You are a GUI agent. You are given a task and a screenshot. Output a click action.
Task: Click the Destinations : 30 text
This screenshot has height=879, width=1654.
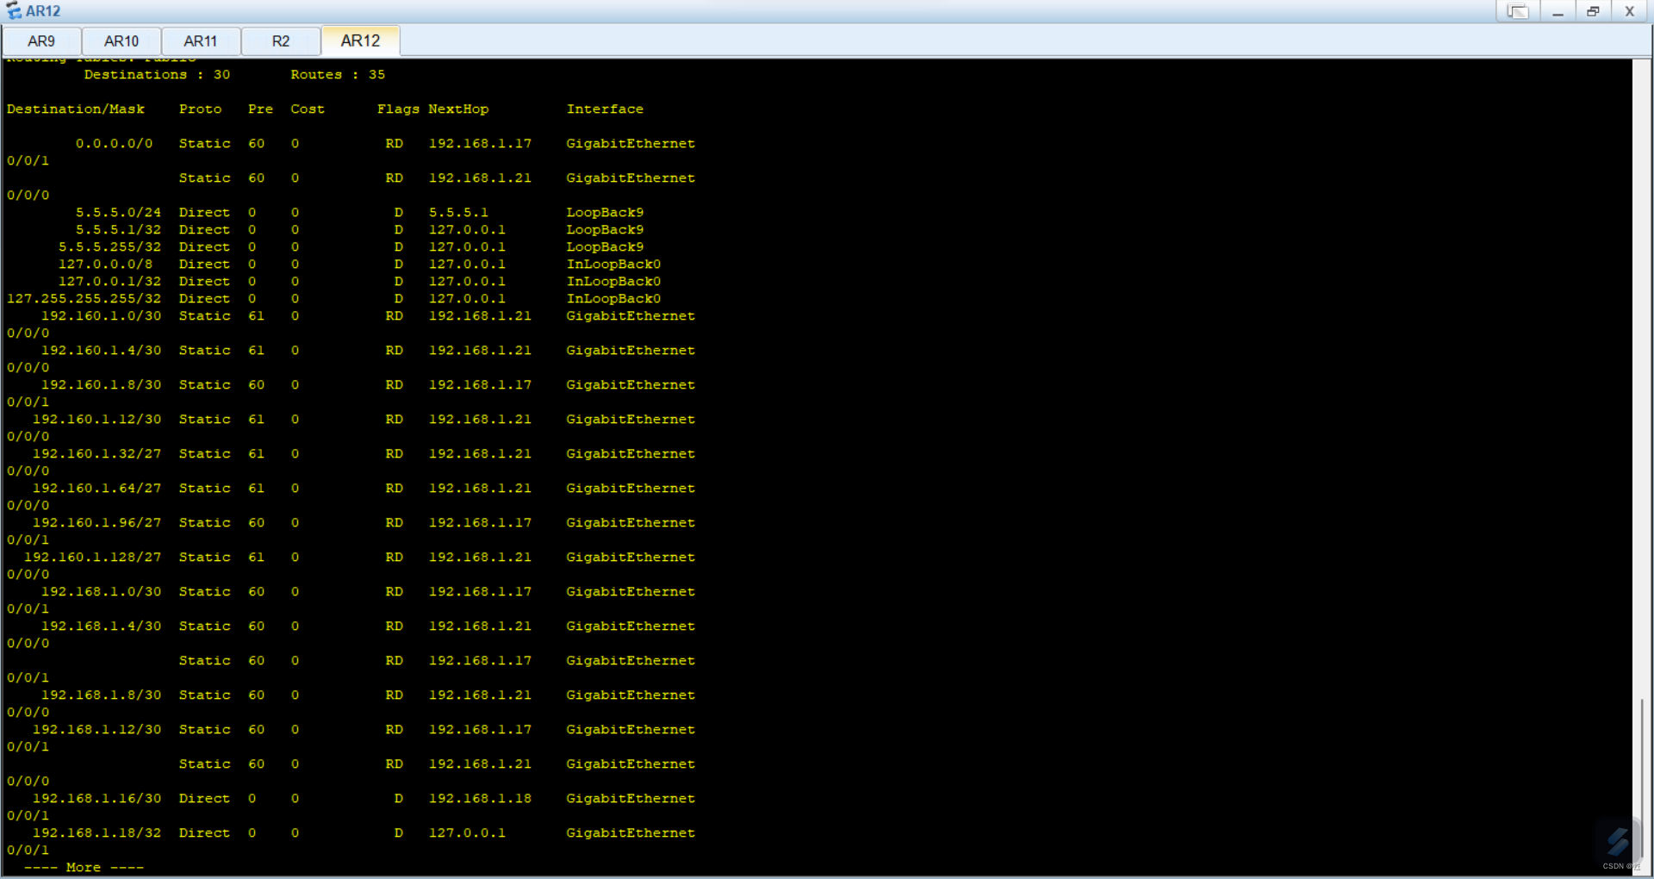(157, 75)
